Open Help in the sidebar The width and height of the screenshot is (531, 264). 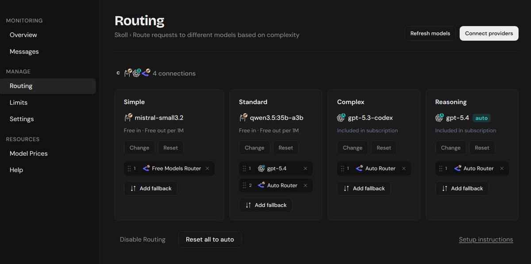16,170
